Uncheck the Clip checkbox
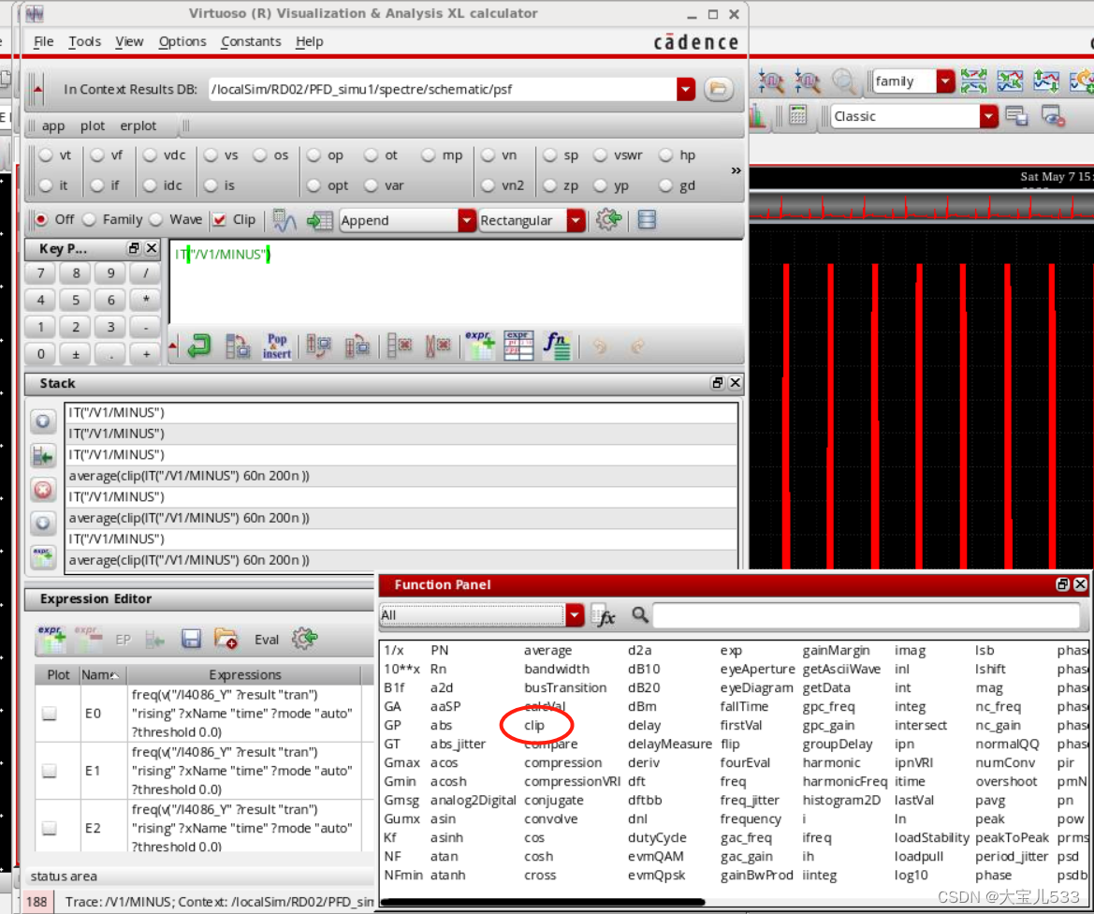The image size is (1094, 914). 219,219
